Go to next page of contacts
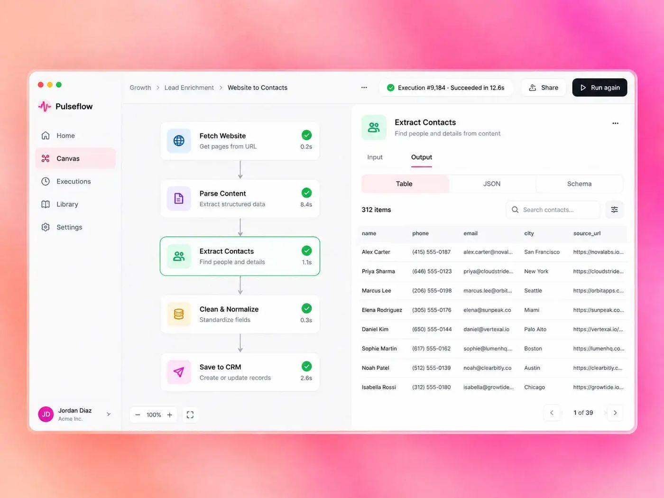Screen dimensions: 664x498 point(615,413)
